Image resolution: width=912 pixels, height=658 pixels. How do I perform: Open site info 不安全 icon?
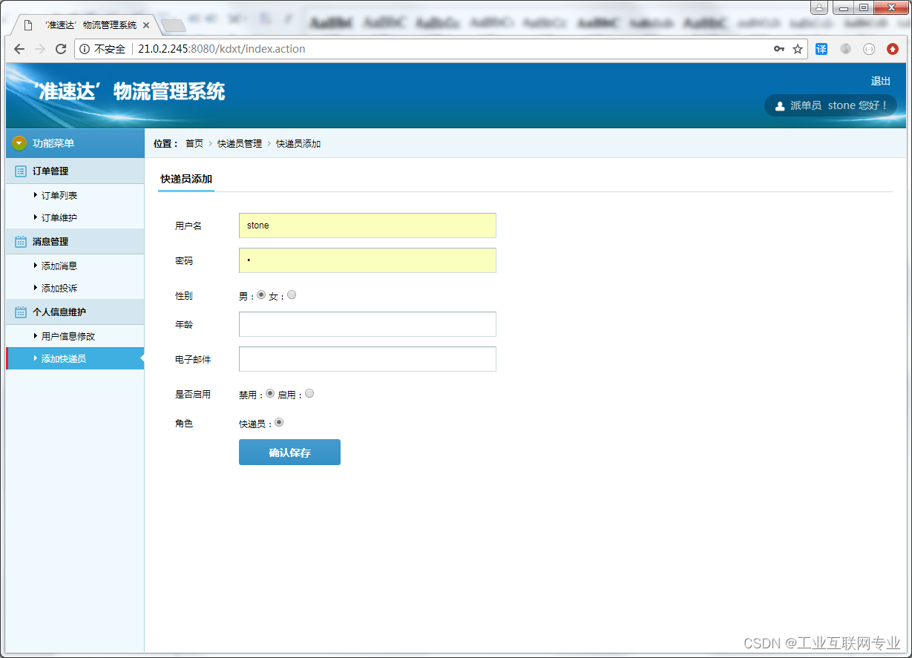[x=85, y=49]
